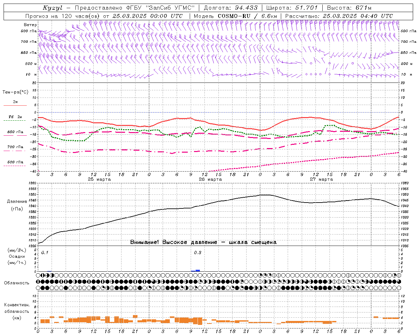418x334 pixels.
Task: Click the 0.1 precipitation amount value
Action: point(45,252)
